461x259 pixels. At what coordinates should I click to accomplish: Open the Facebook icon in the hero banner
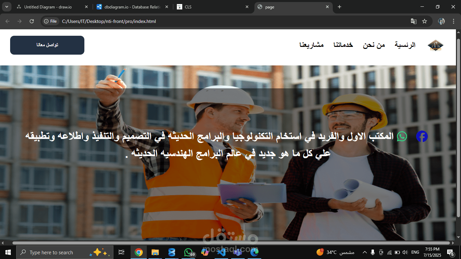(x=422, y=136)
